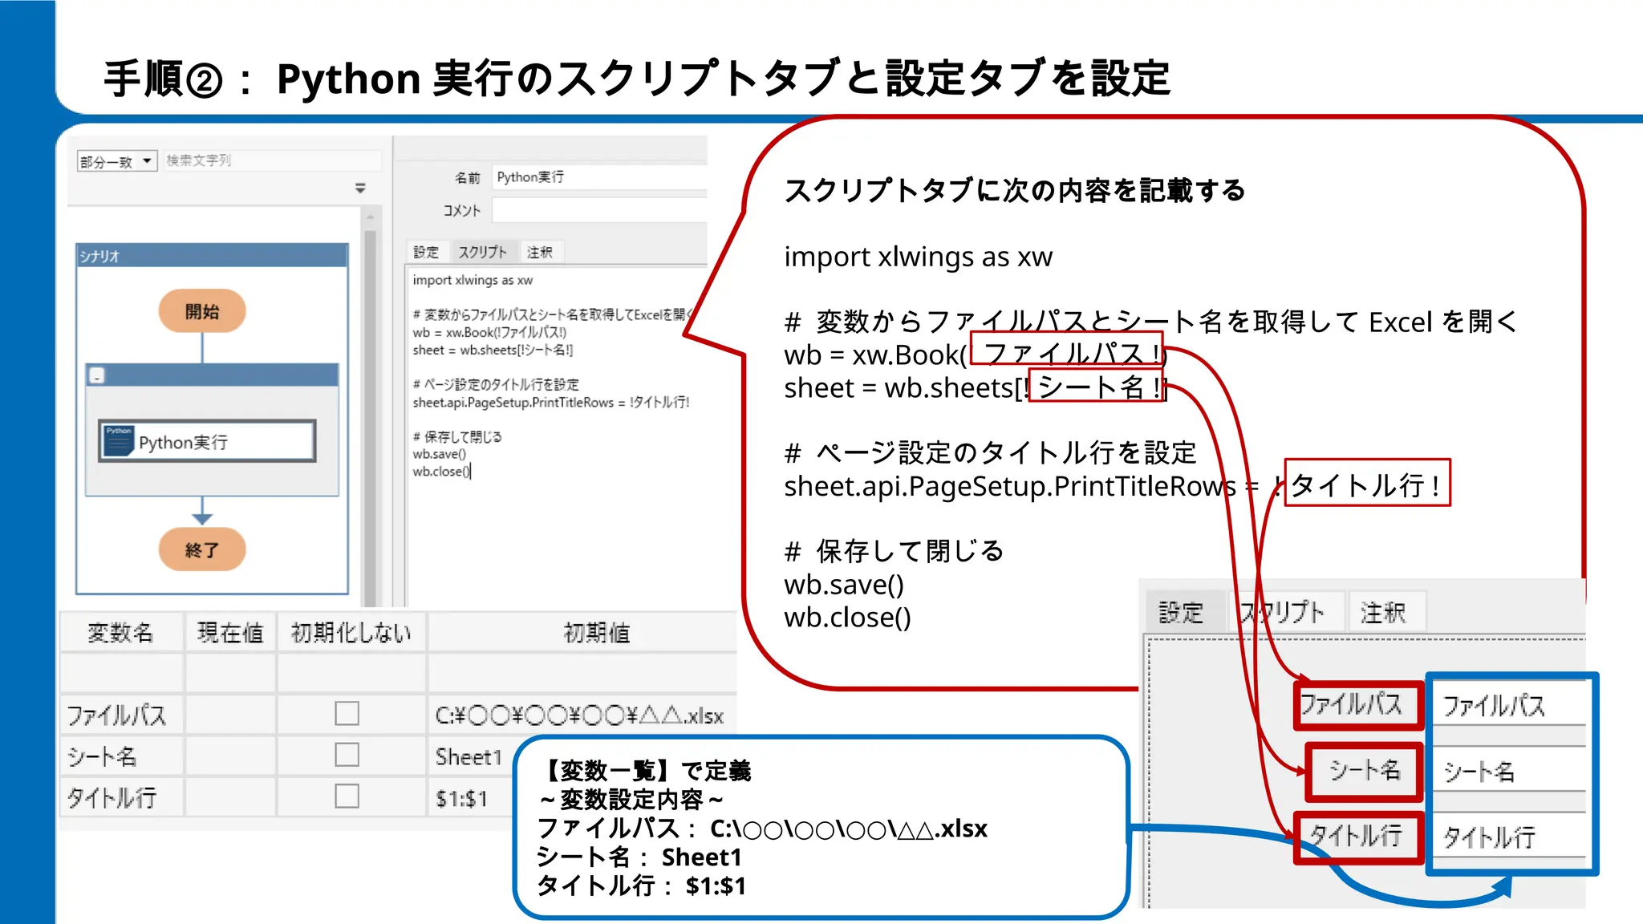Click the wb.close() line in the script editor
Screen dimensions: 1643x924
point(442,472)
